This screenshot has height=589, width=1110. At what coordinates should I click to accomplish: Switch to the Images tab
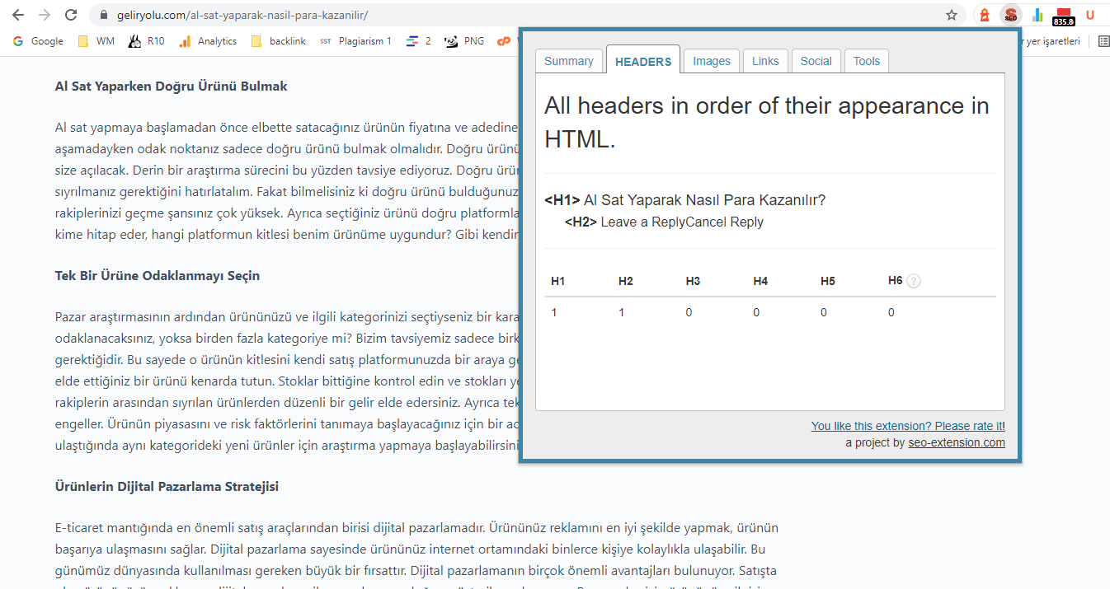[x=712, y=61]
